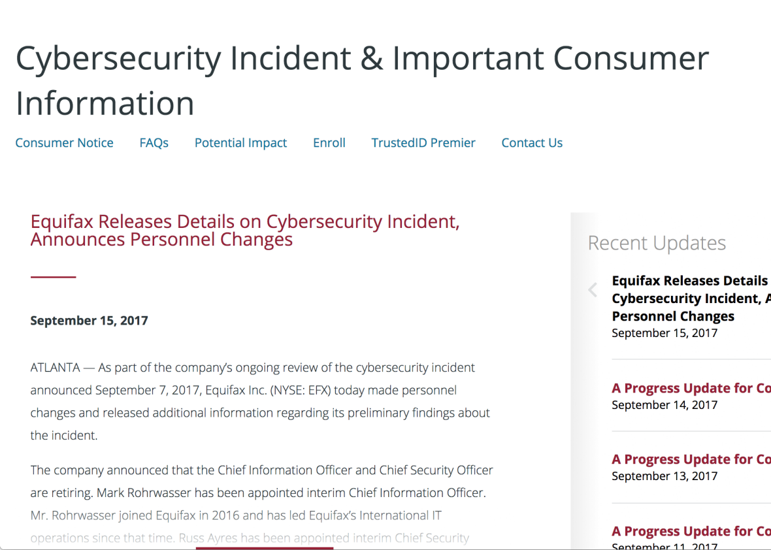Click the ATLANTA opening paragraph text
The width and height of the screenshot is (771, 550).
259,401
